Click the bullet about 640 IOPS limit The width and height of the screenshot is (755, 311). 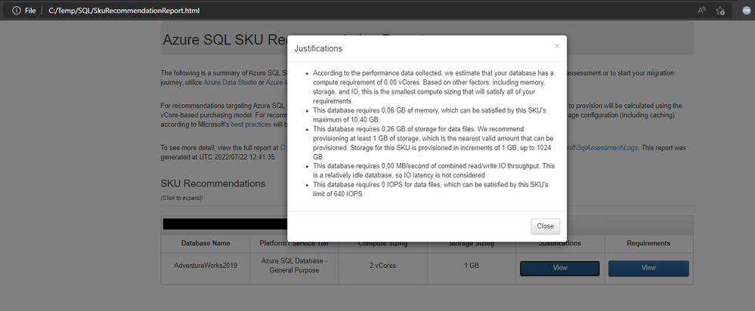point(432,189)
